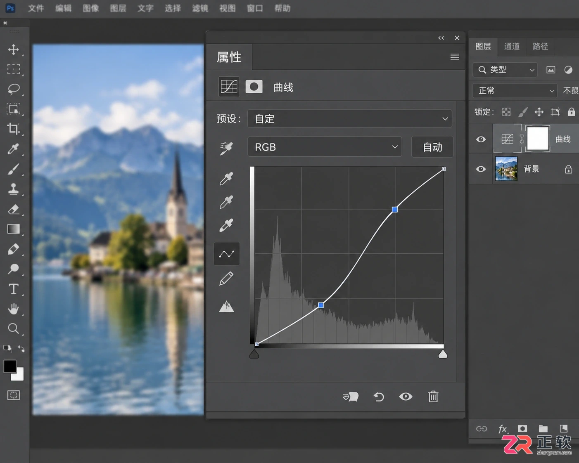This screenshot has width=579, height=463.
Task: Reset curves to adjustment defaults
Action: tap(379, 397)
